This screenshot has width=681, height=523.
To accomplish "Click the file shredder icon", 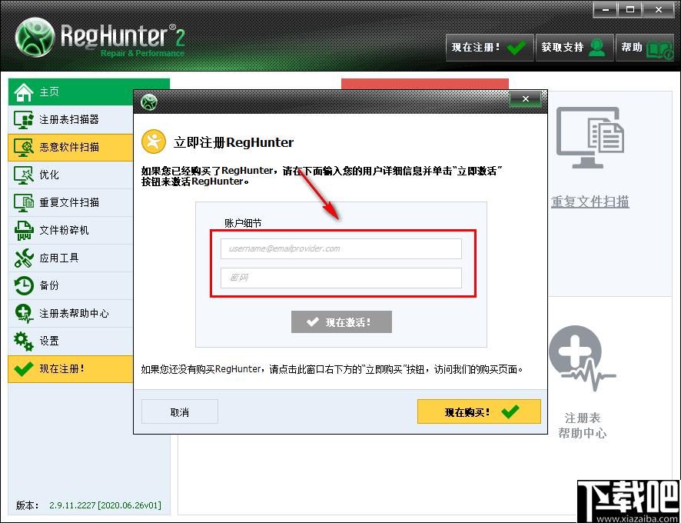I will [x=24, y=231].
